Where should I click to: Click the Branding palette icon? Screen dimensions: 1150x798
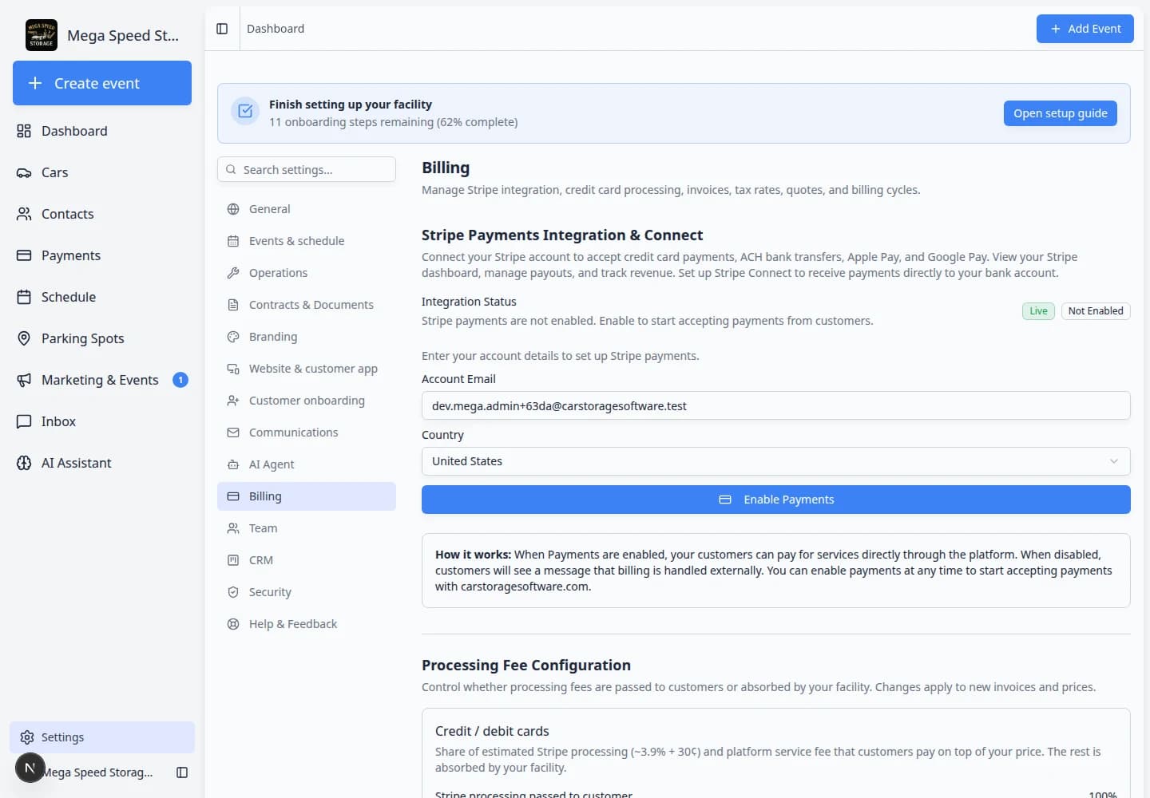(233, 337)
